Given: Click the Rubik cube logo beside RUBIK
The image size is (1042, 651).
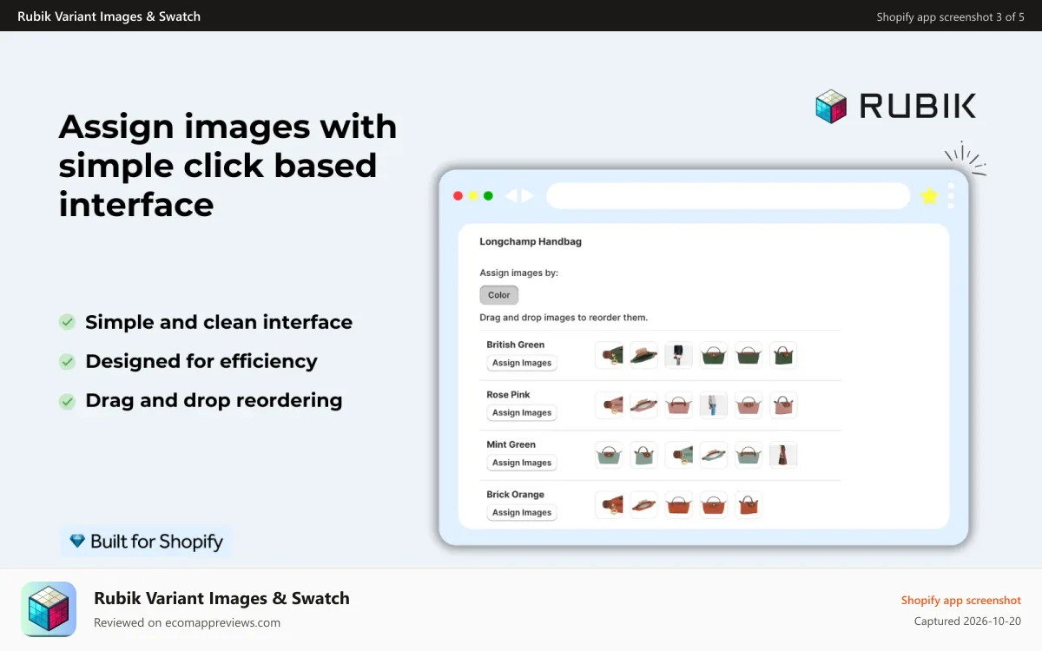Looking at the screenshot, I should click(831, 106).
